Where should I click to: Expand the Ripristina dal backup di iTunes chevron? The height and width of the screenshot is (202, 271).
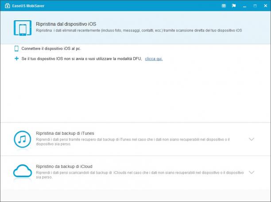pos(252,139)
